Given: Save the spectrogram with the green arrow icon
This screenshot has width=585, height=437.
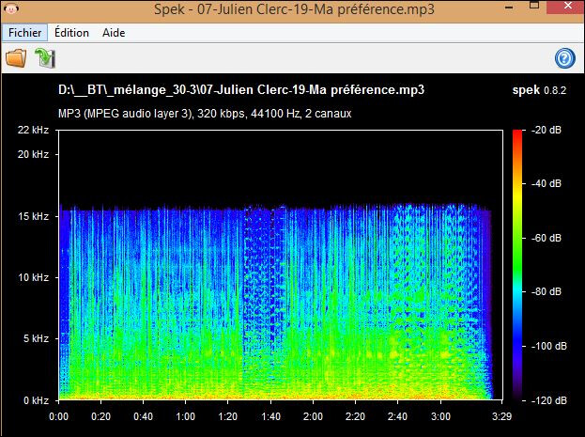Looking at the screenshot, I should 45,58.
